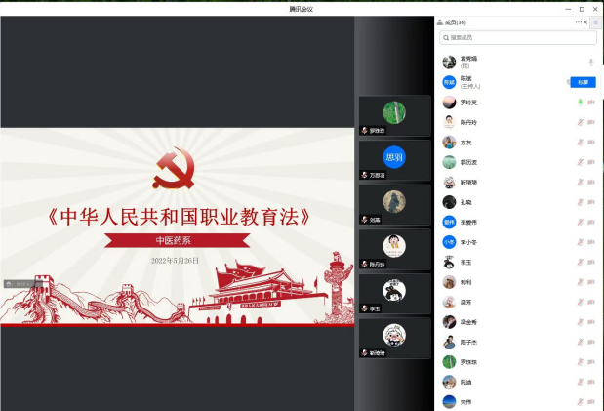
Task: Select the bottom cartoon-avatar participant video tile
Action: click(395, 339)
